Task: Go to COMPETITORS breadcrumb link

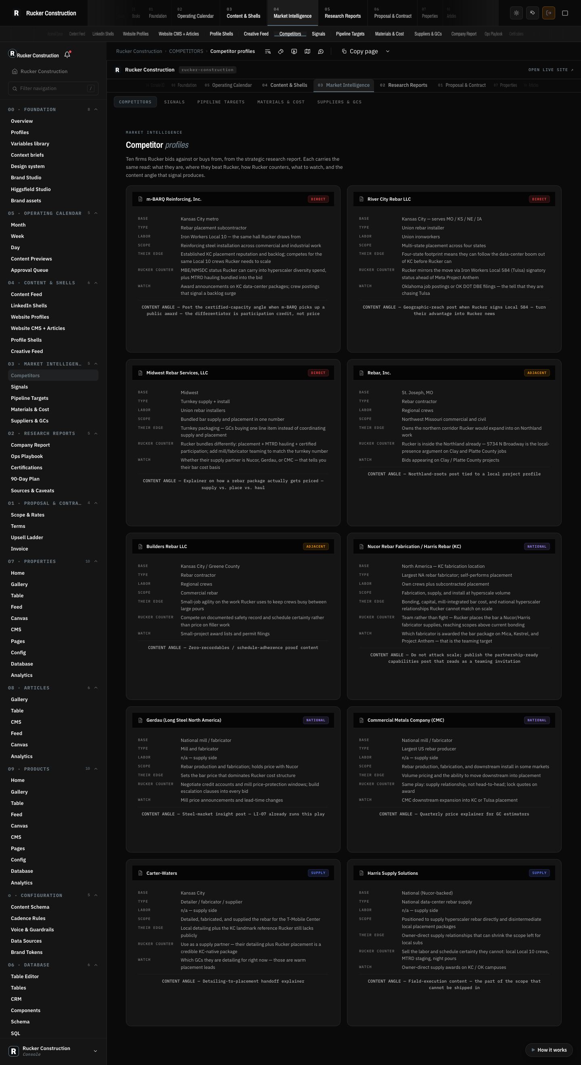Action: click(186, 51)
